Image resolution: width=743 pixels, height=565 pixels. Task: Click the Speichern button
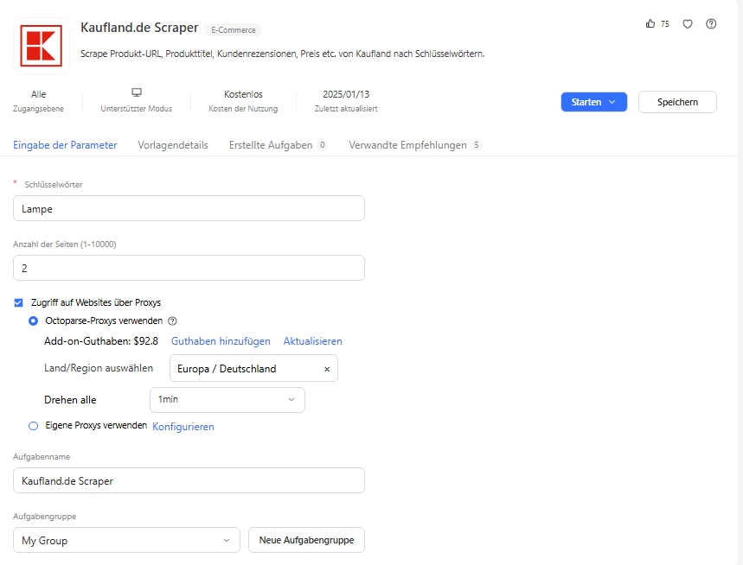coord(677,102)
